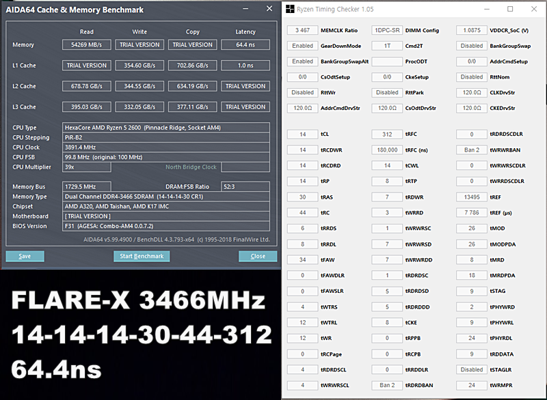Click the BIOS Version field F31
Viewport: 547px width, 400px height.
pos(166,226)
